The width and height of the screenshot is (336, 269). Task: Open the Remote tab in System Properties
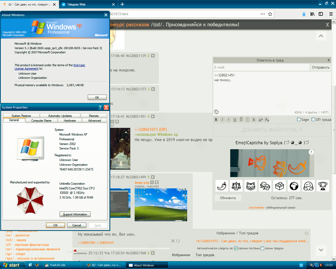pos(94,116)
